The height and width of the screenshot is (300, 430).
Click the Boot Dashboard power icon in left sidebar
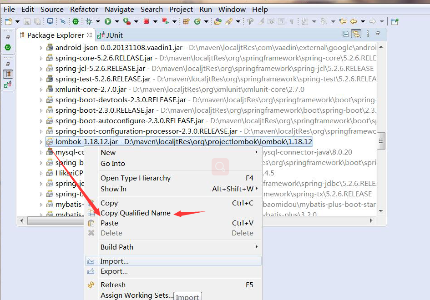point(8,47)
